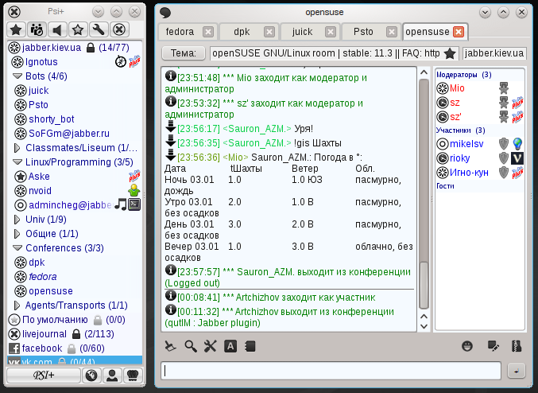
Task: Collapse the Linux/Programming (3/5) group
Action: (17, 162)
